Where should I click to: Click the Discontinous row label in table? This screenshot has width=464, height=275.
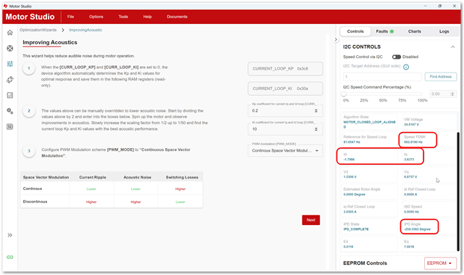[x=36, y=202]
